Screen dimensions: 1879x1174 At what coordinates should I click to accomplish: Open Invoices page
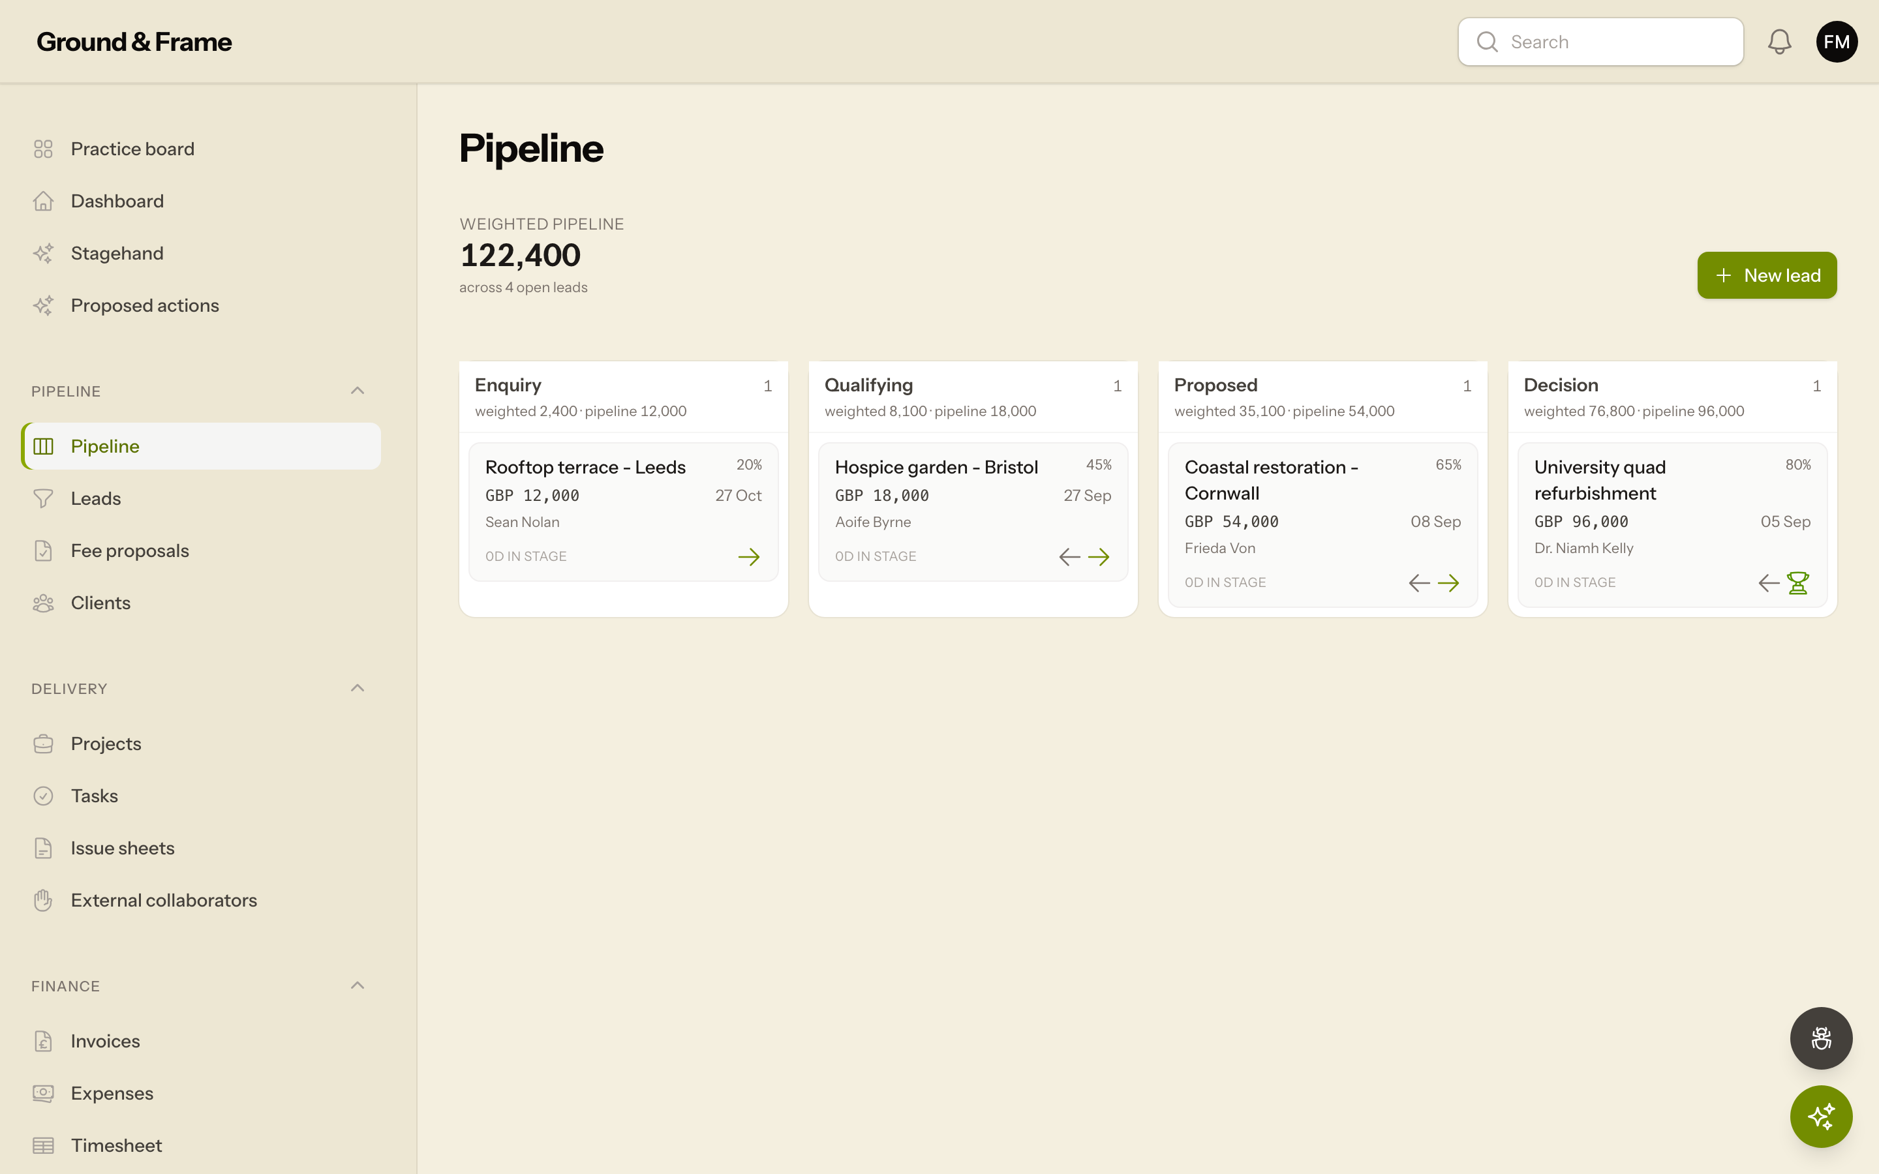tap(201, 1041)
